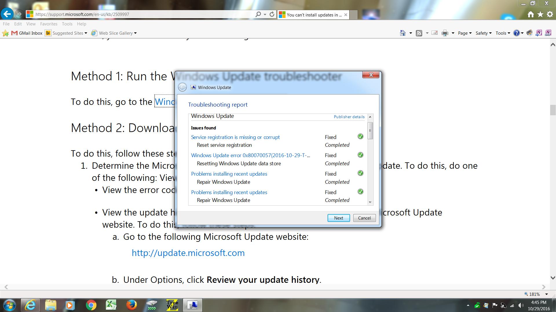
Task: Click the troubleshooting report scroll down arrow
Action: 370,202
